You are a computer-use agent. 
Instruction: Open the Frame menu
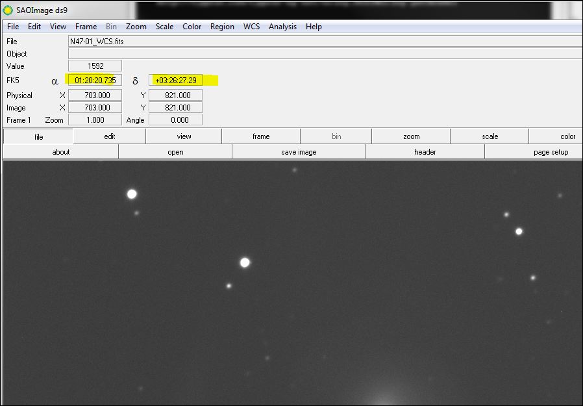pyautogui.click(x=86, y=27)
